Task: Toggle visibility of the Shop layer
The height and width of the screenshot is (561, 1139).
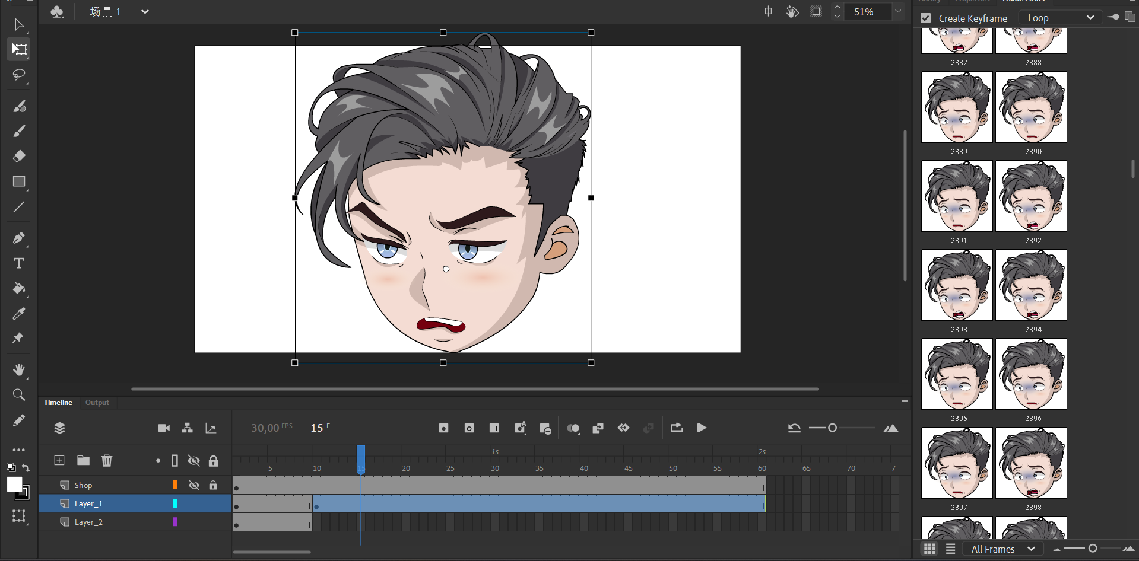Action: (x=193, y=485)
